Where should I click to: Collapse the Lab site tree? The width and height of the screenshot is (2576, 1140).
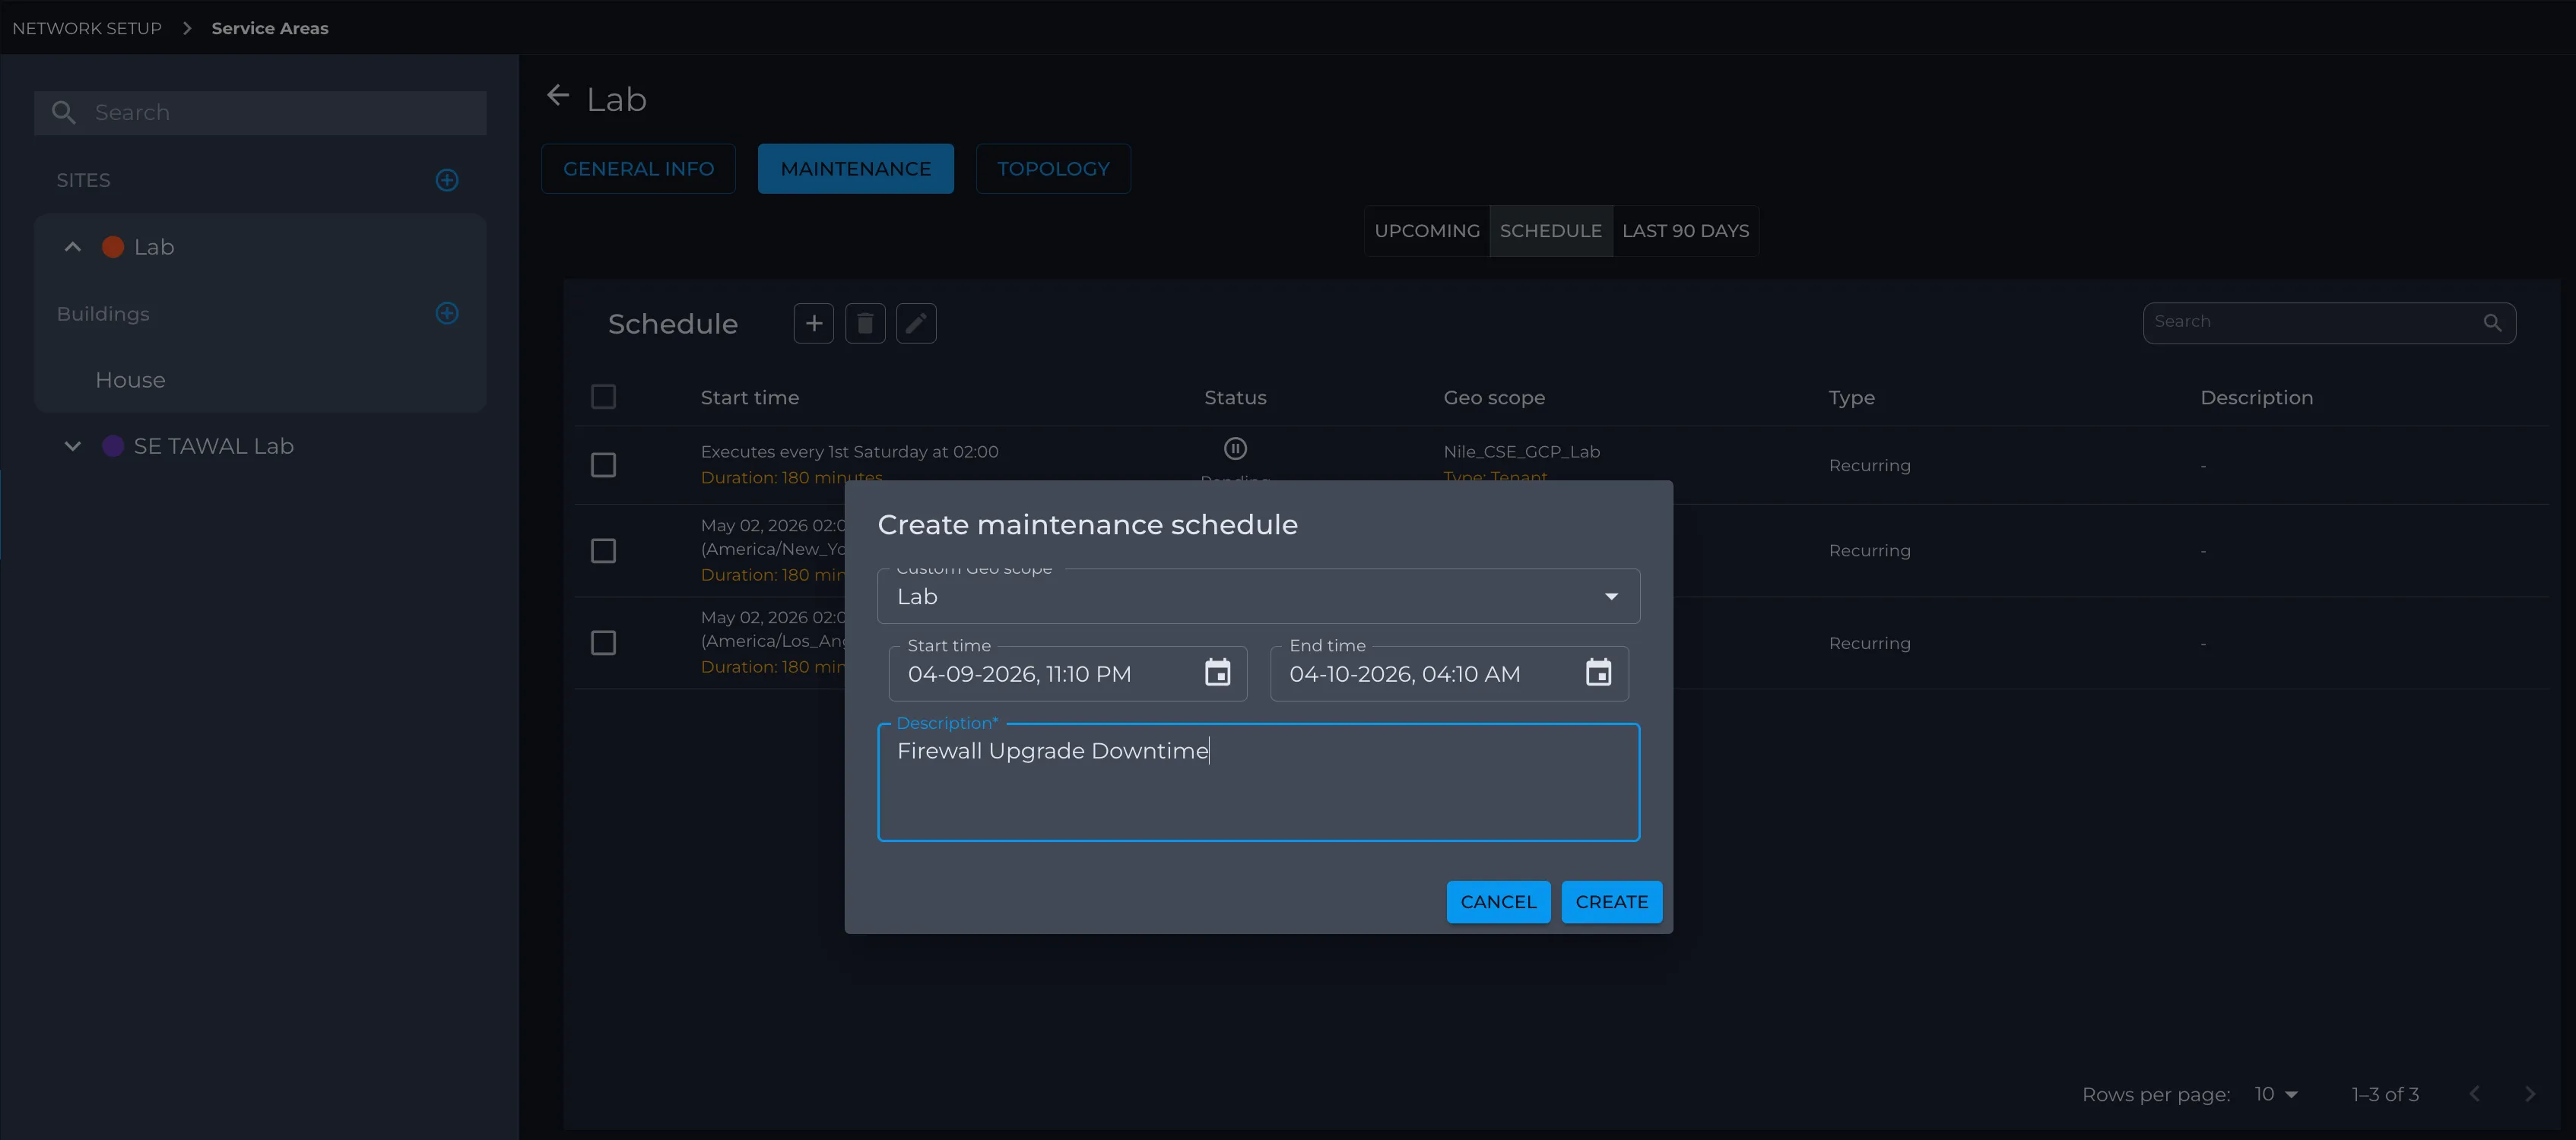click(x=73, y=247)
